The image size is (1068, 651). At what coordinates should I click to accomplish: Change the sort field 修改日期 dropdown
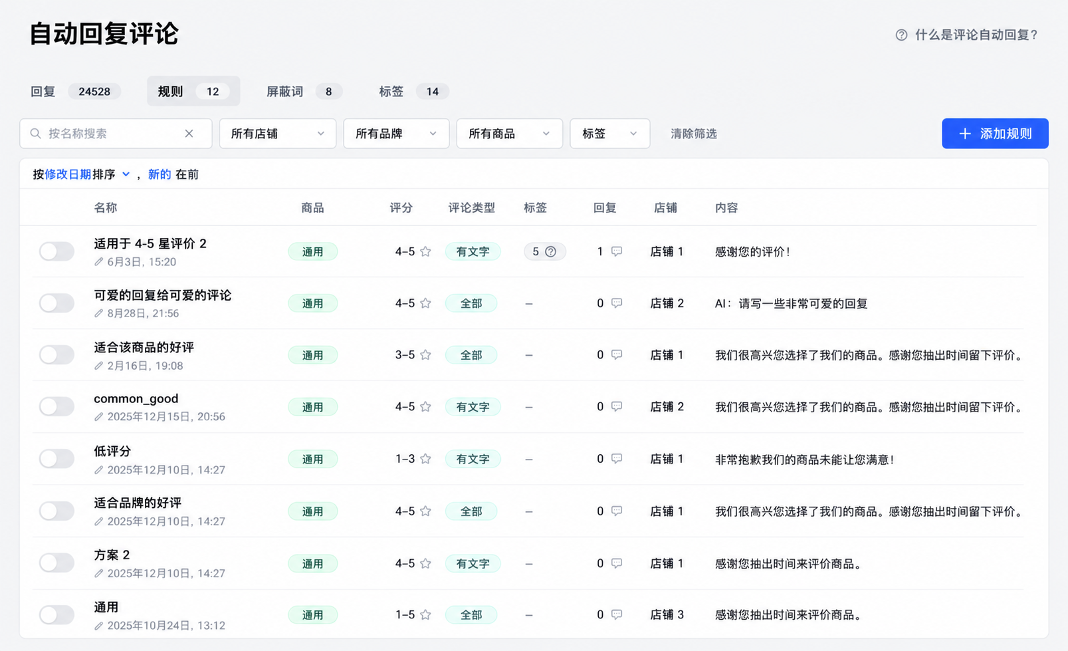pos(87,174)
